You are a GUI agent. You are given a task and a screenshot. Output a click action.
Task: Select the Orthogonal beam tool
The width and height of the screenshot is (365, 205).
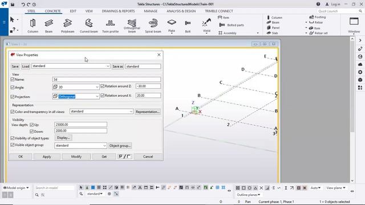[132, 26]
